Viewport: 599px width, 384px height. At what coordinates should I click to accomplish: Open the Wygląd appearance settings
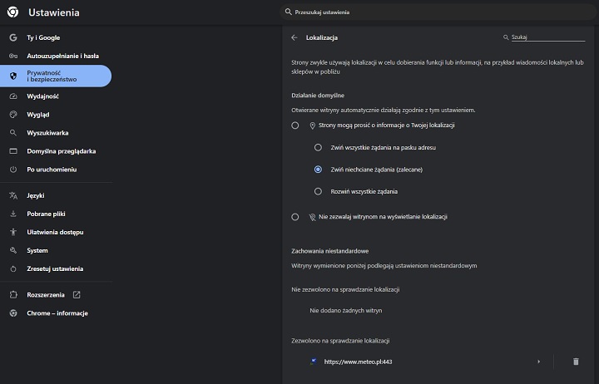point(37,115)
